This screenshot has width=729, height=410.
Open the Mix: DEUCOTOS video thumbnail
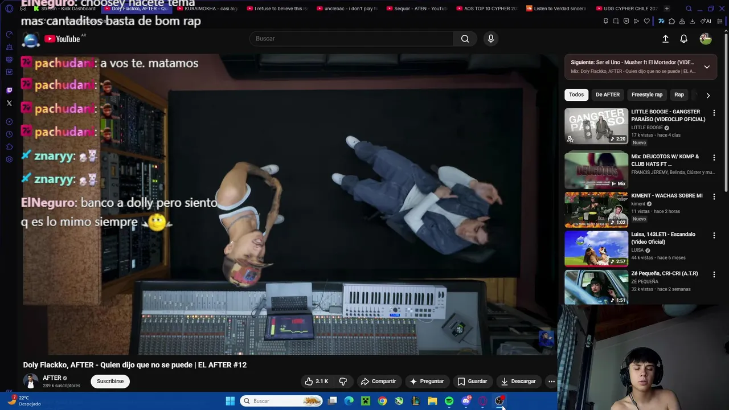[596, 170]
